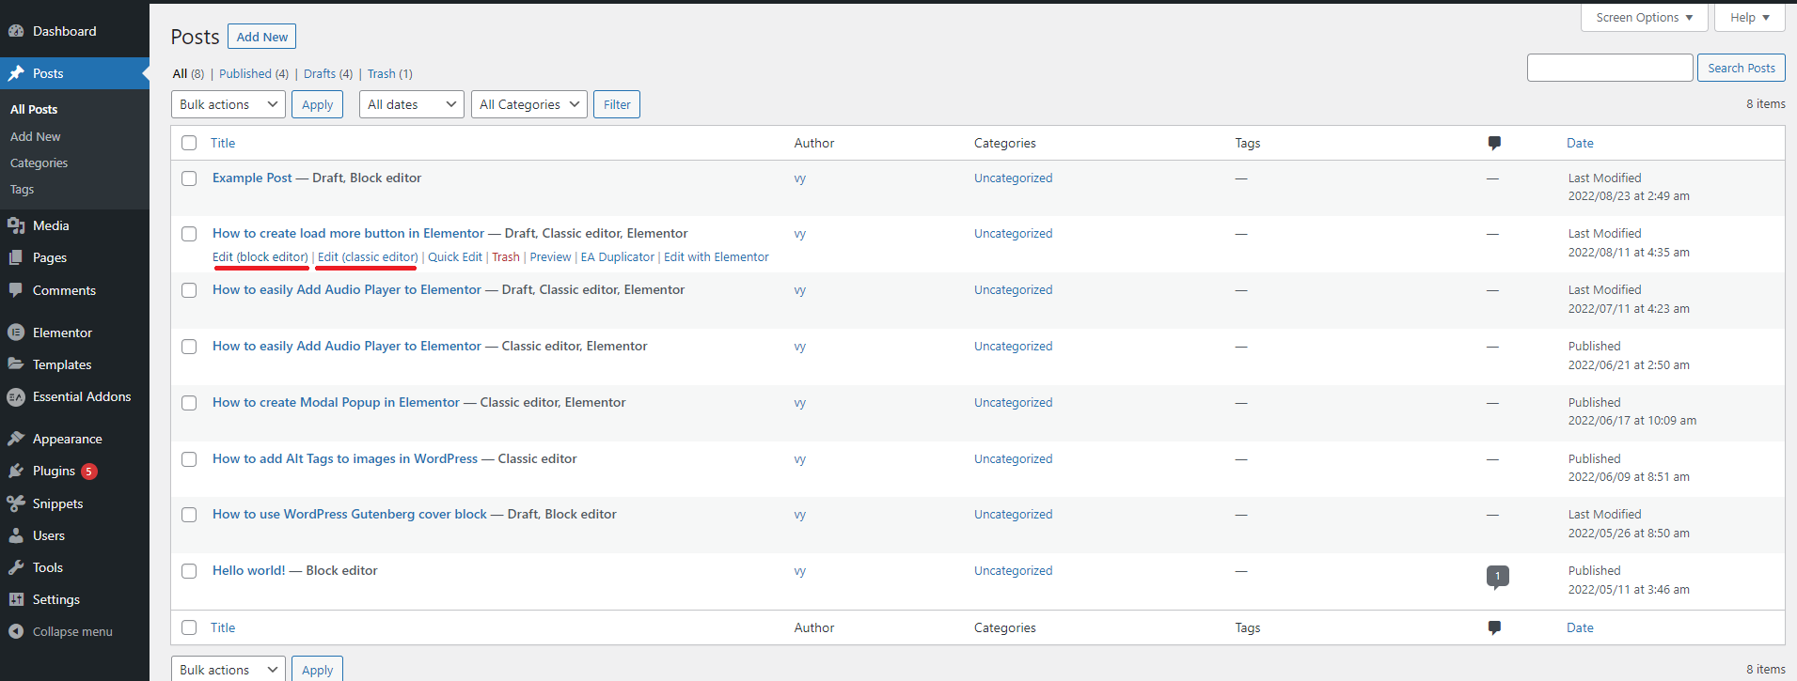Viewport: 1797px width, 681px height.
Task: Click the EA Duplicator link
Action: coord(618,256)
